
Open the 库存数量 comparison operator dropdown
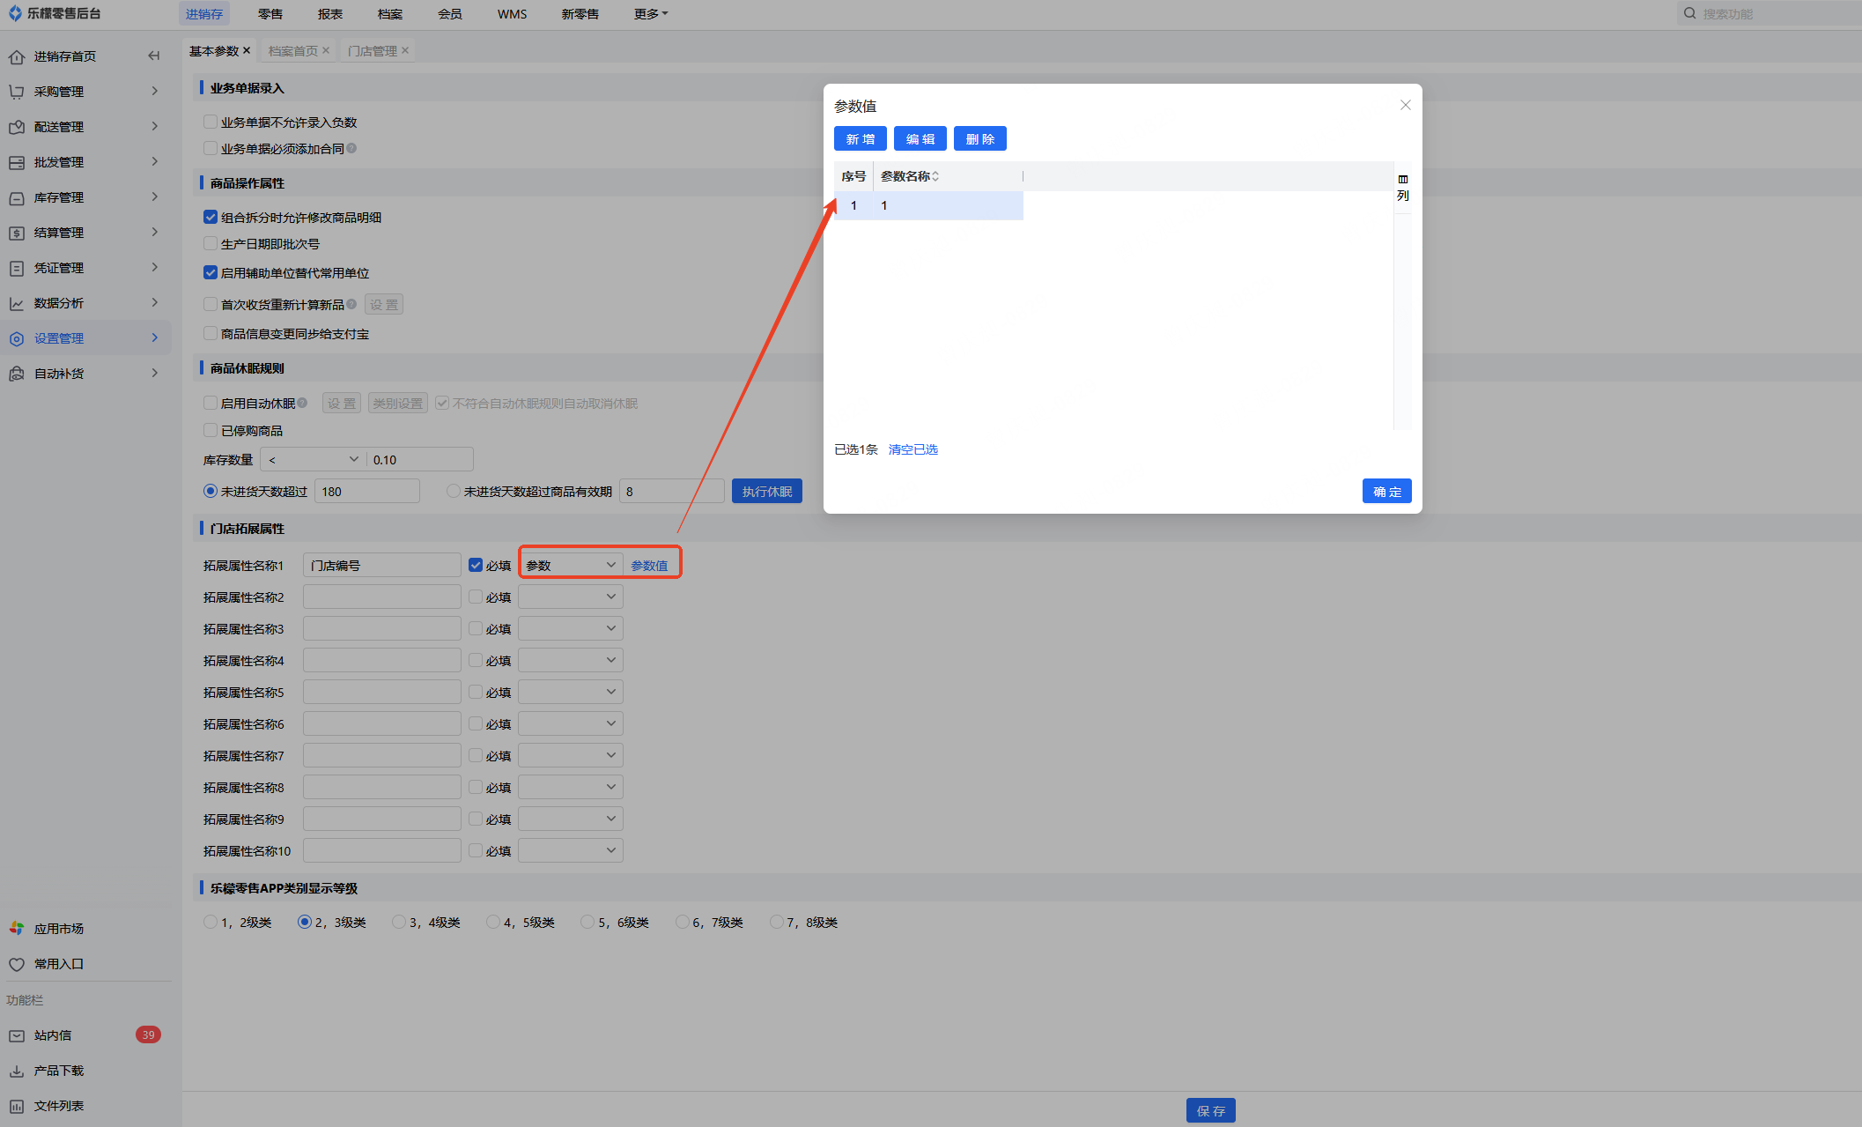click(313, 459)
